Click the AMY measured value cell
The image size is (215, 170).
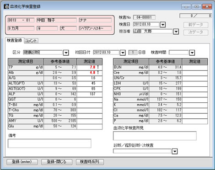(90, 121)
